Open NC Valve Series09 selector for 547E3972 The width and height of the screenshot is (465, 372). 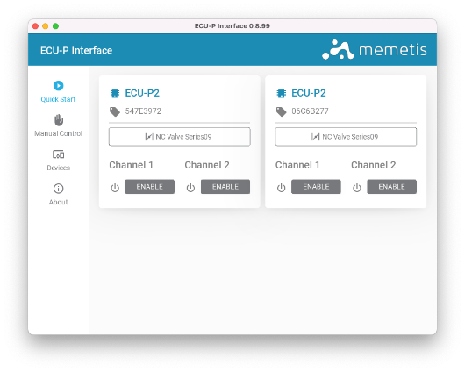[179, 137]
